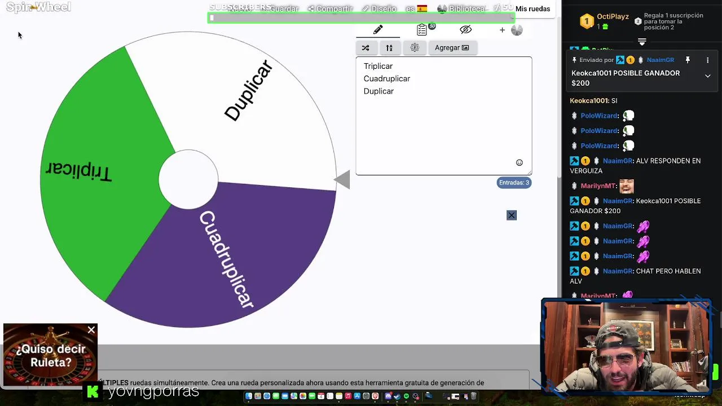Viewport: 722px width, 406px height.
Task: Click the 'Regala 1 suscripción' prompt
Action: (673, 21)
